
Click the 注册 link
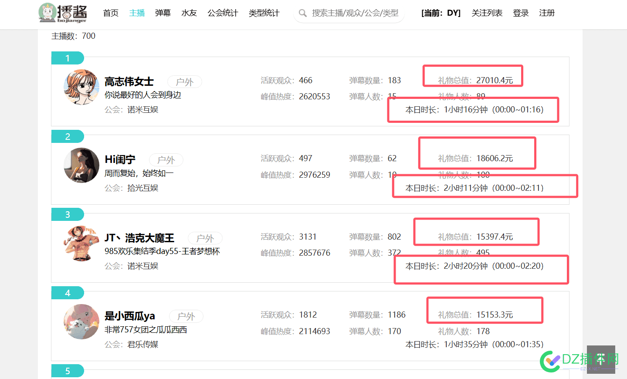(547, 13)
